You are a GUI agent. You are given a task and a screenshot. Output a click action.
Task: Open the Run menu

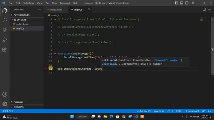click(x=54, y=3)
